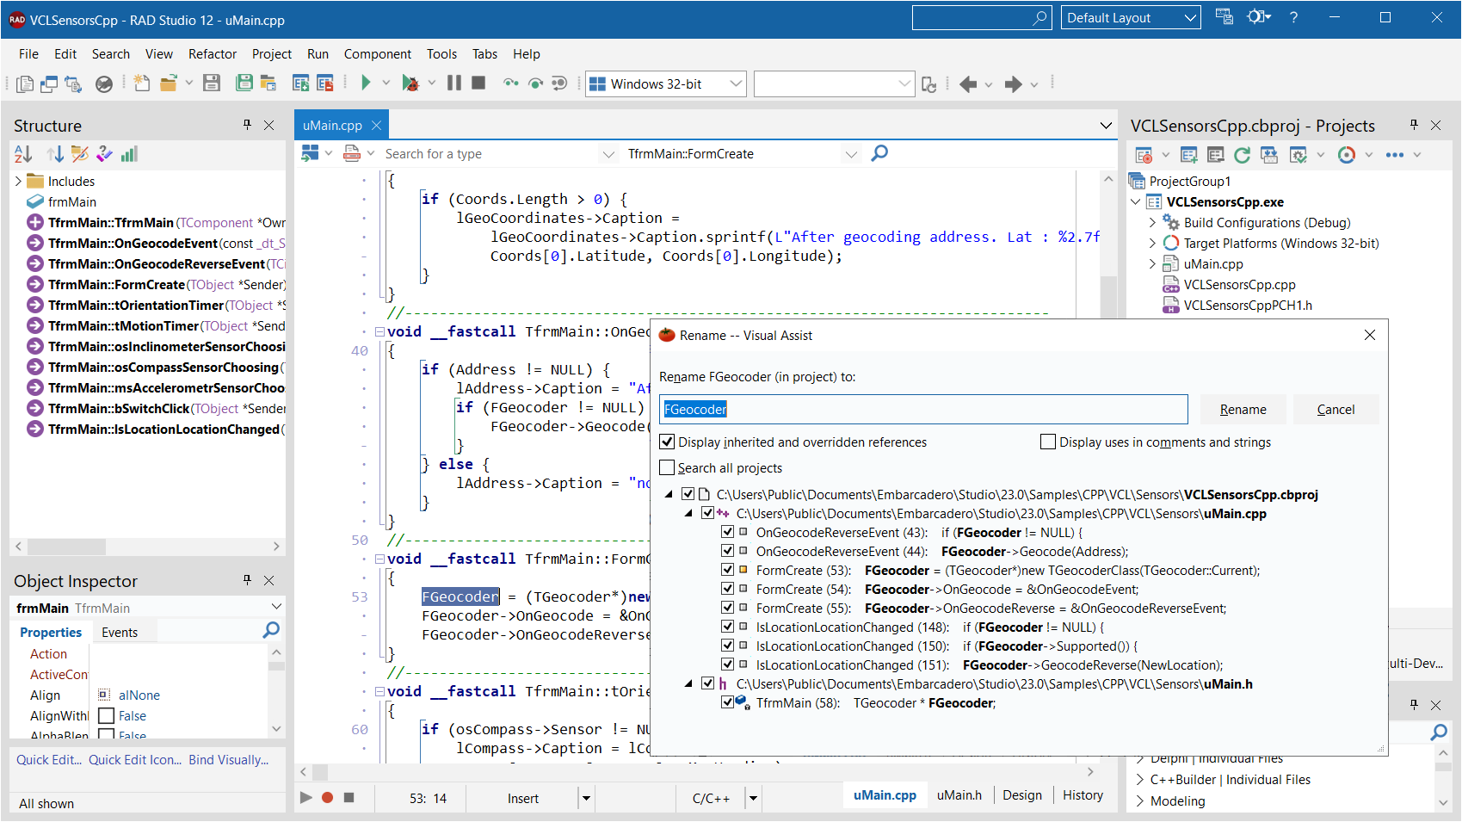Toggle Display inherited and overridden references checkbox

click(667, 442)
